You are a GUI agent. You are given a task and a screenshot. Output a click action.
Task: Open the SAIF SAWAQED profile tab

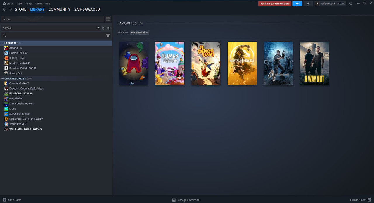click(x=87, y=9)
